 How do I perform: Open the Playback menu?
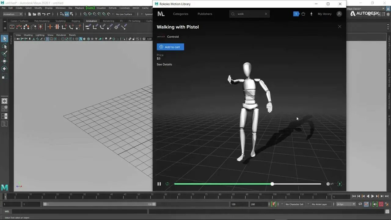(79, 8)
